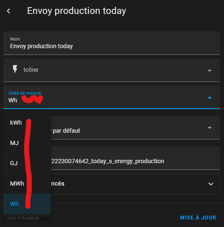Expand the advanced settings chevron

click(x=211, y=184)
